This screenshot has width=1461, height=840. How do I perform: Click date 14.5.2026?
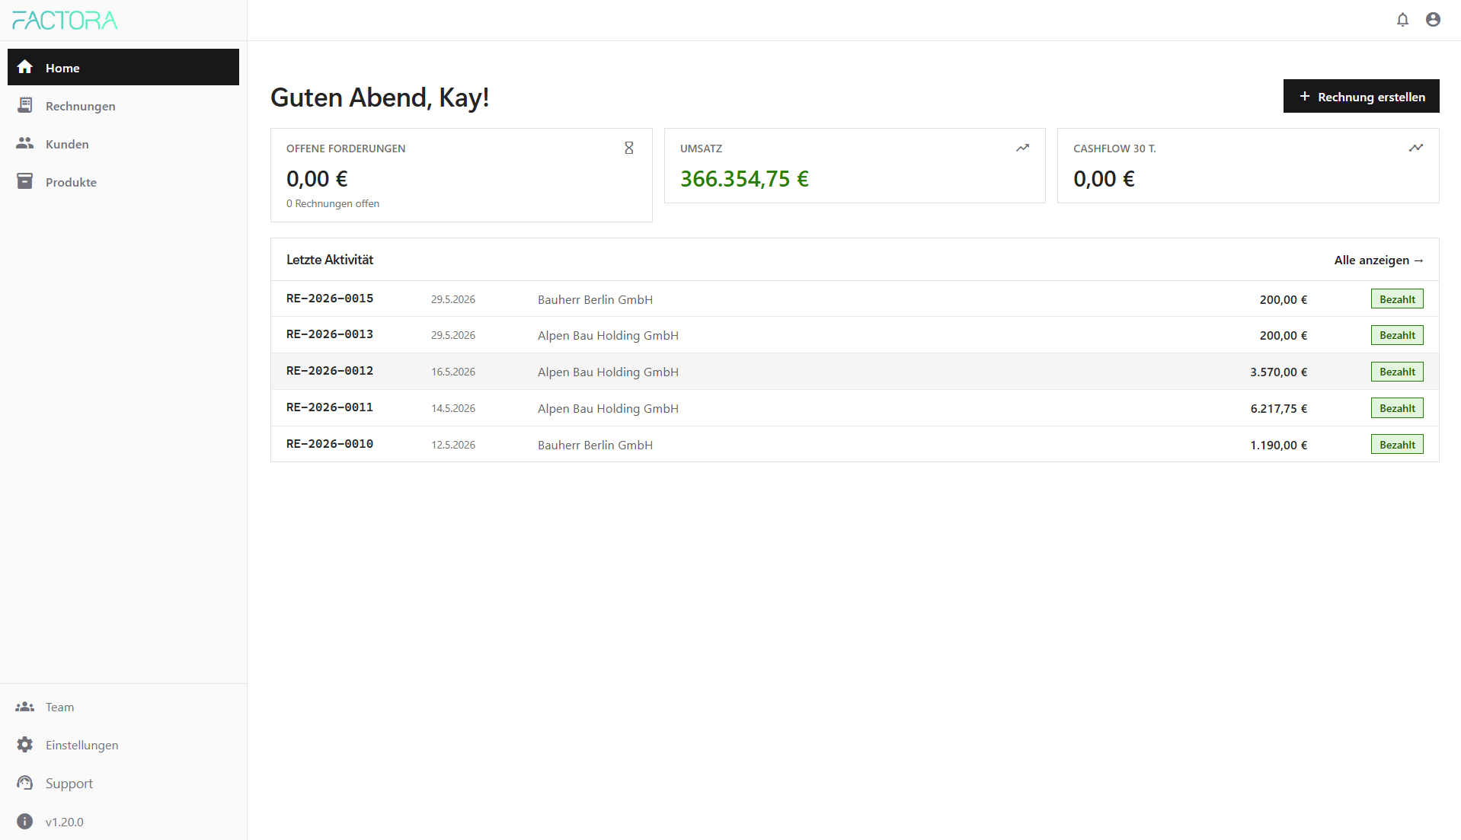[453, 408]
